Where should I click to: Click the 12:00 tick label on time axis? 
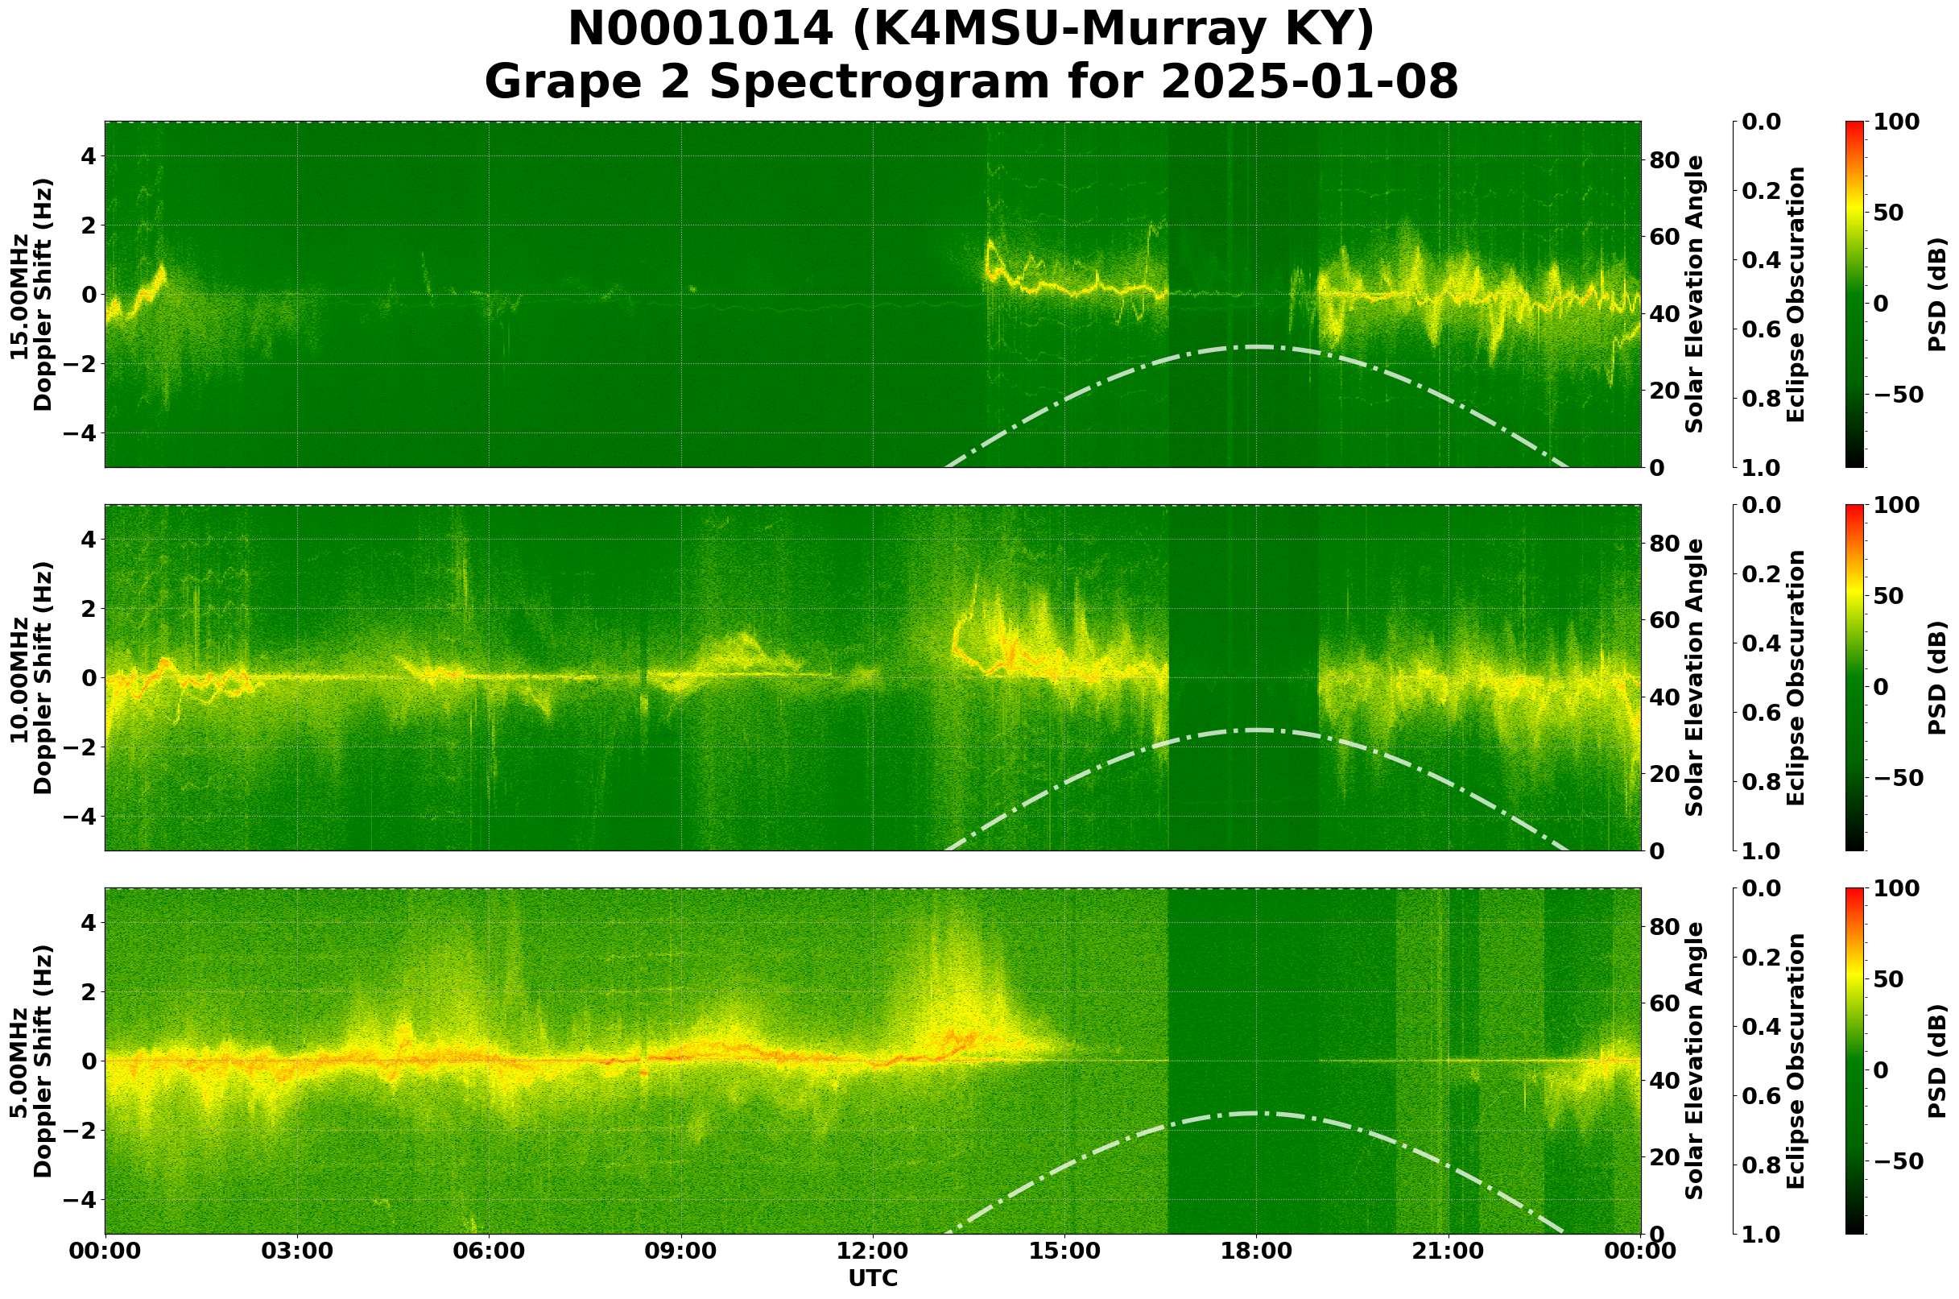[872, 1251]
